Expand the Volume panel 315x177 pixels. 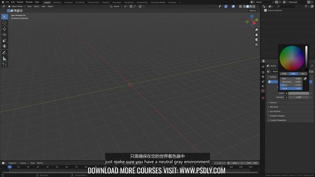click(x=273, y=103)
